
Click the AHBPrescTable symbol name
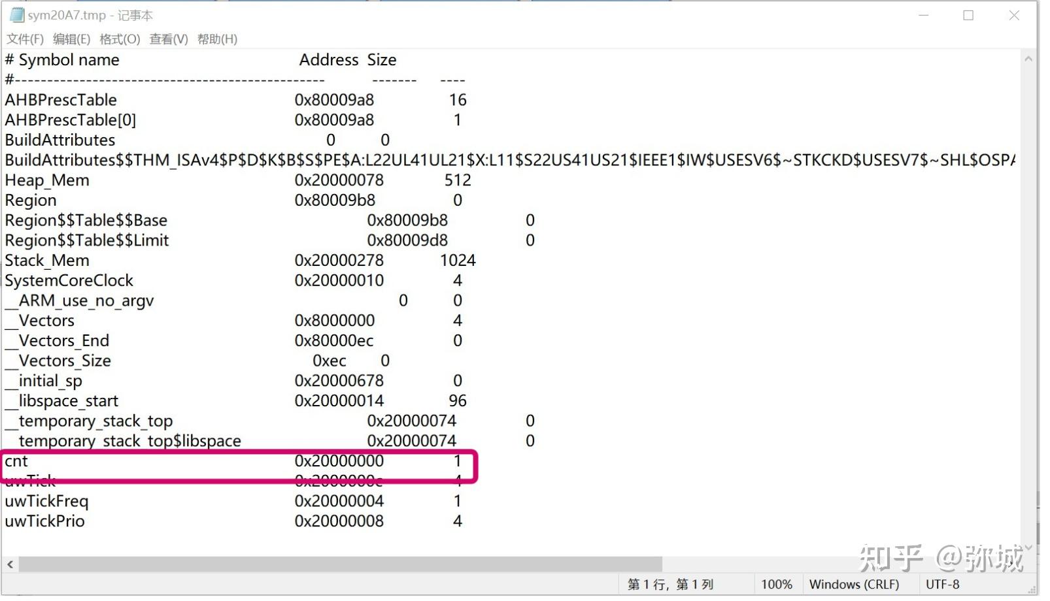point(61,100)
